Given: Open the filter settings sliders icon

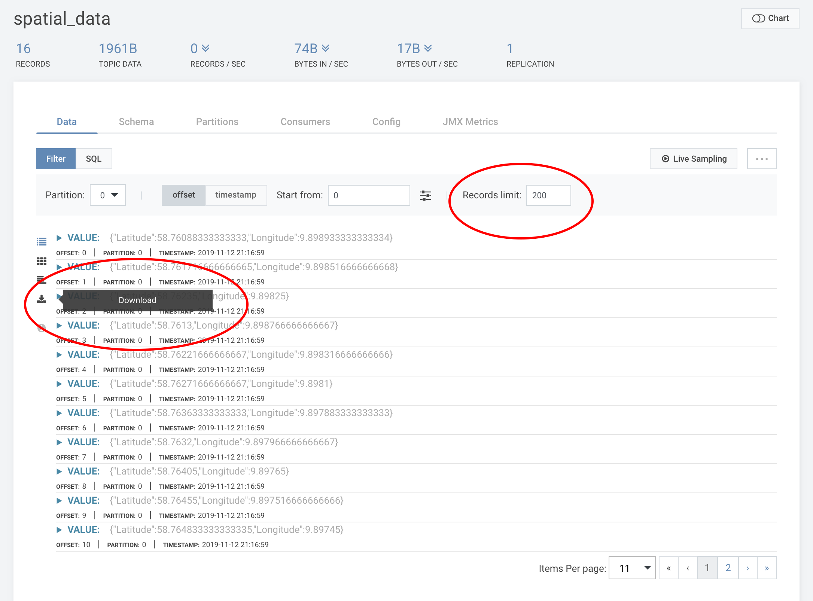Looking at the screenshot, I should pos(426,195).
